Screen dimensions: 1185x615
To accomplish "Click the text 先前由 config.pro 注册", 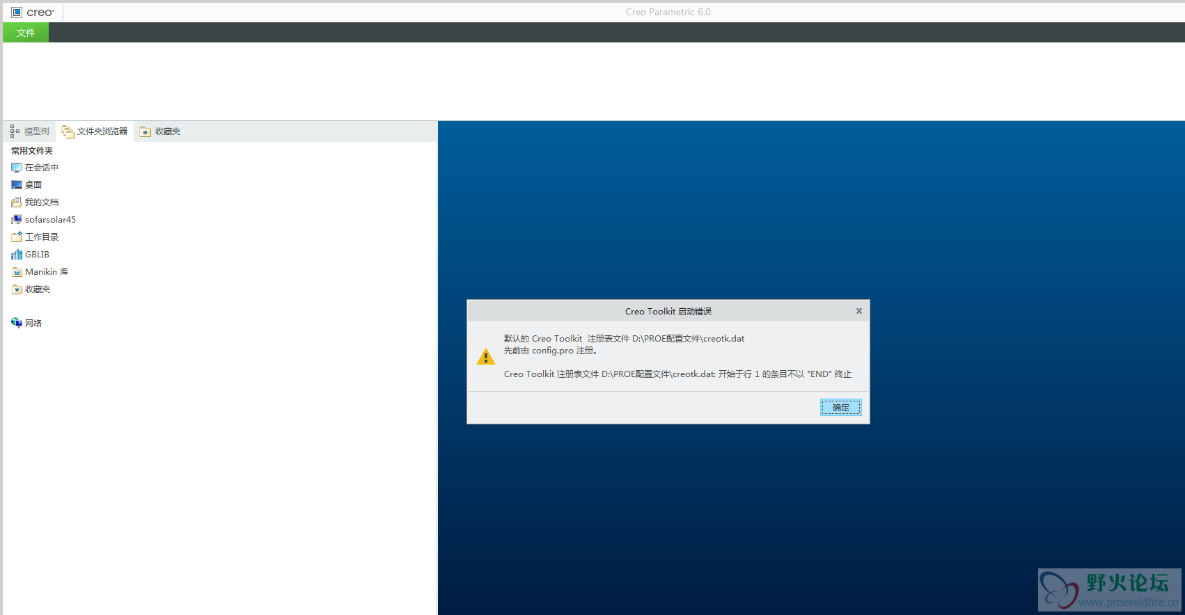I will 550,351.
